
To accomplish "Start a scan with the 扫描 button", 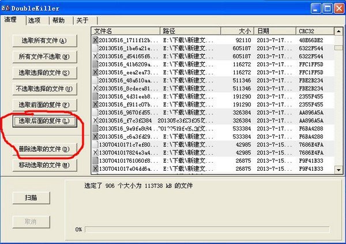I will click(31, 198).
